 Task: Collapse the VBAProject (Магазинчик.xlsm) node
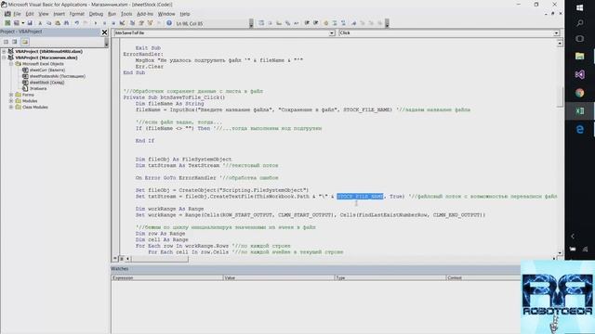[x=4, y=58]
